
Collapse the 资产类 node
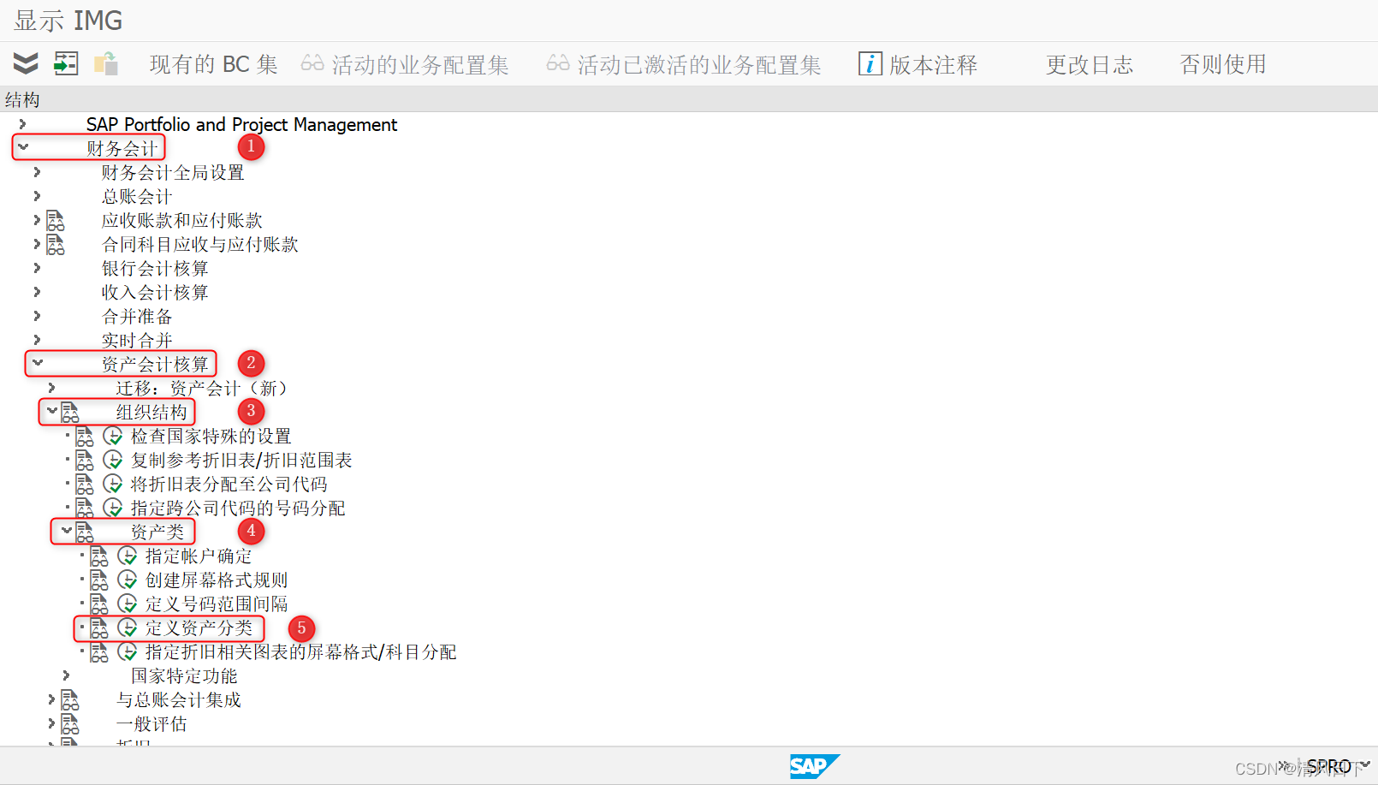coord(67,531)
